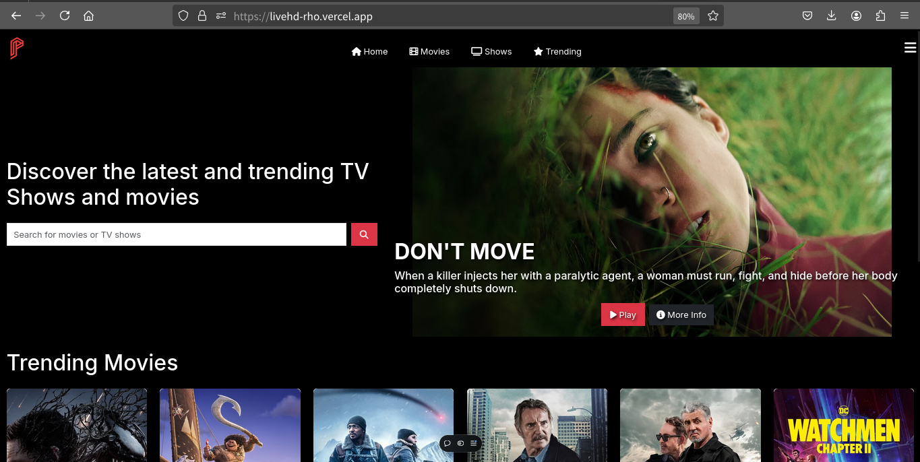The width and height of the screenshot is (920, 462).
Task: Focus the movies or TV shows search box
Action: point(177,234)
